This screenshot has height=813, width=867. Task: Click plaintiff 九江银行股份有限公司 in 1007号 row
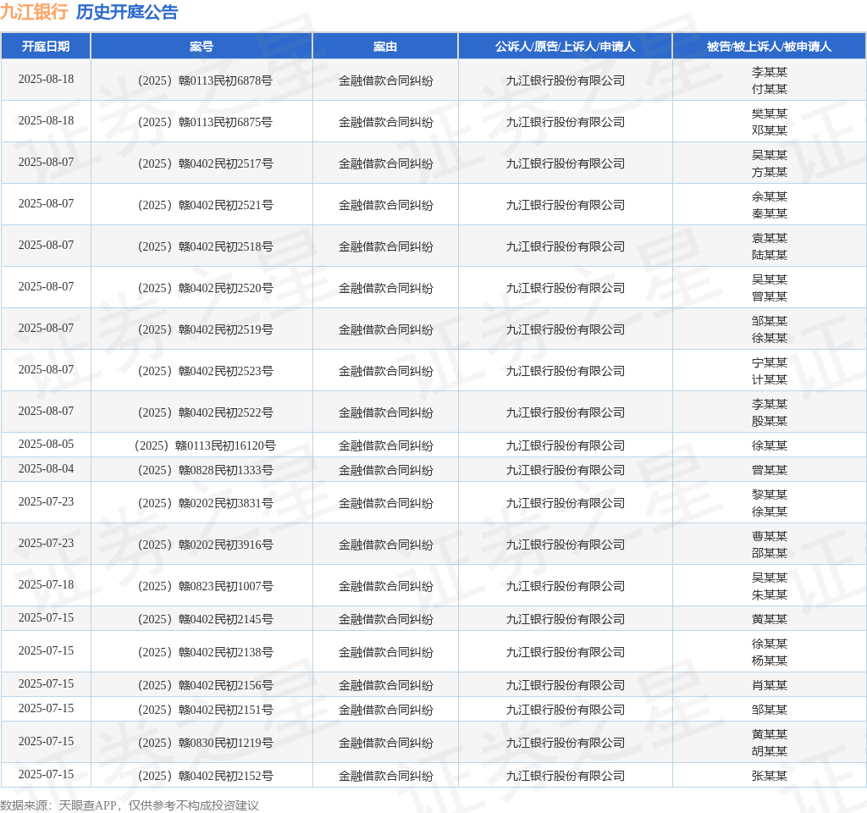click(565, 586)
